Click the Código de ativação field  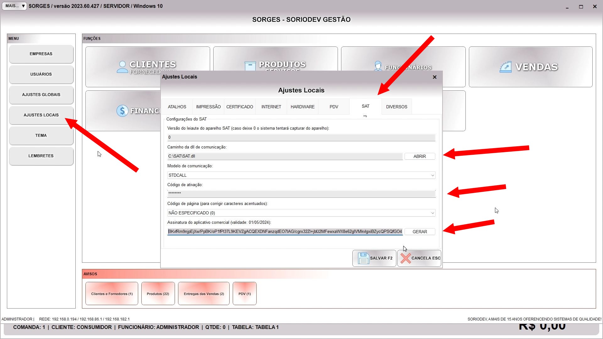click(x=301, y=194)
